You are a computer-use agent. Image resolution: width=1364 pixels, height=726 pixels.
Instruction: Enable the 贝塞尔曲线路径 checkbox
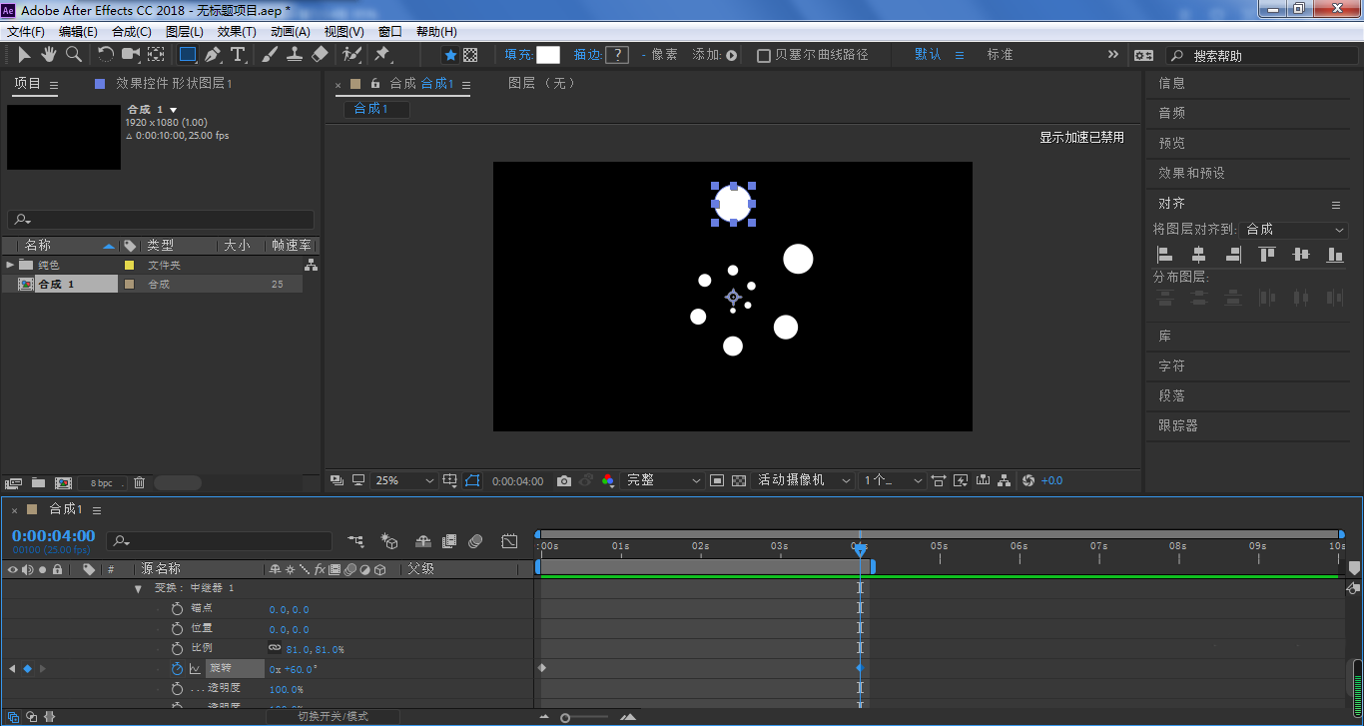coord(764,56)
